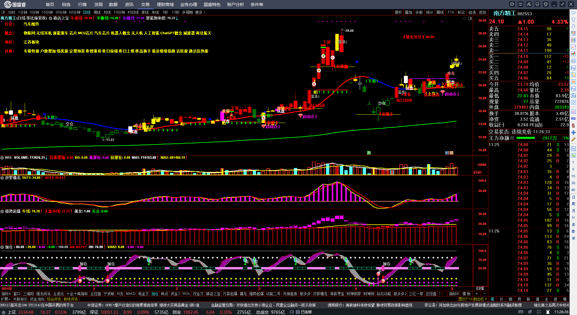
Task: Click the minus zoom-out button below the chart
Action: [484, 294]
